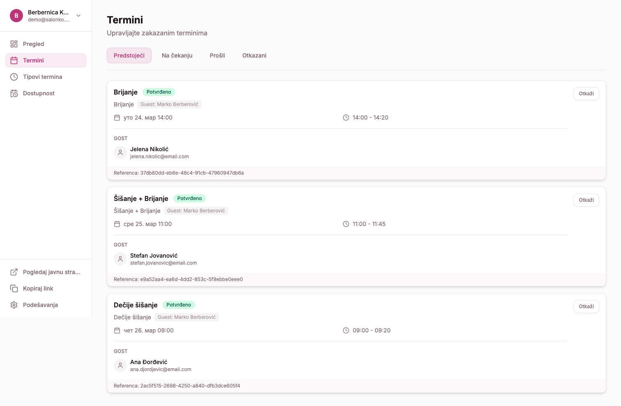Click the external link icon for public page
Viewport: 621px width, 406px height.
pyautogui.click(x=14, y=272)
